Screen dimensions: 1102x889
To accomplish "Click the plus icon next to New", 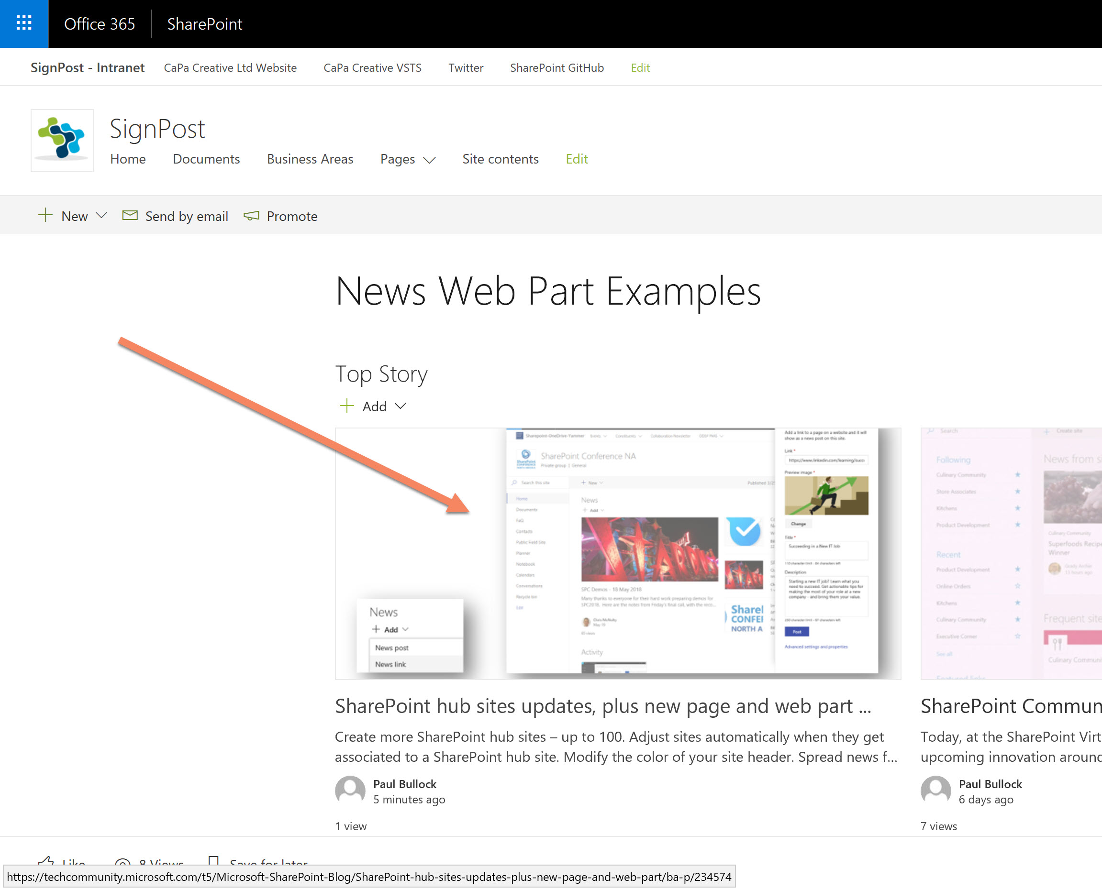I will [x=45, y=215].
